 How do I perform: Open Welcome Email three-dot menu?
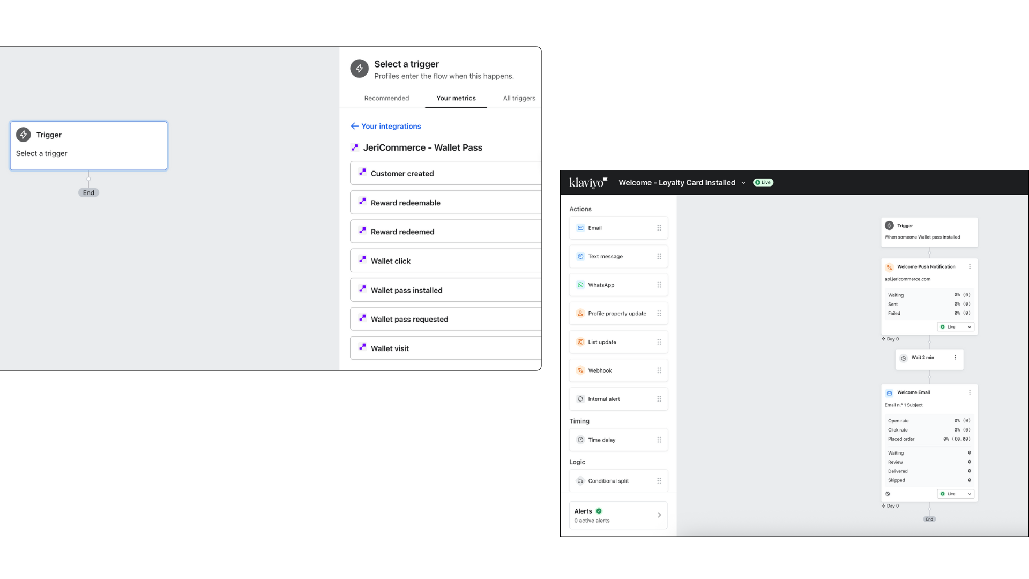[x=970, y=392]
